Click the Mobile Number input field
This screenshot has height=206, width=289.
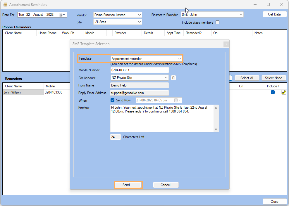pos(140,70)
